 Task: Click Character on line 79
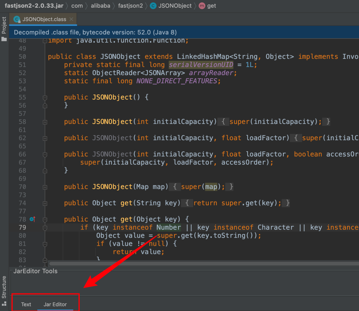point(276,228)
